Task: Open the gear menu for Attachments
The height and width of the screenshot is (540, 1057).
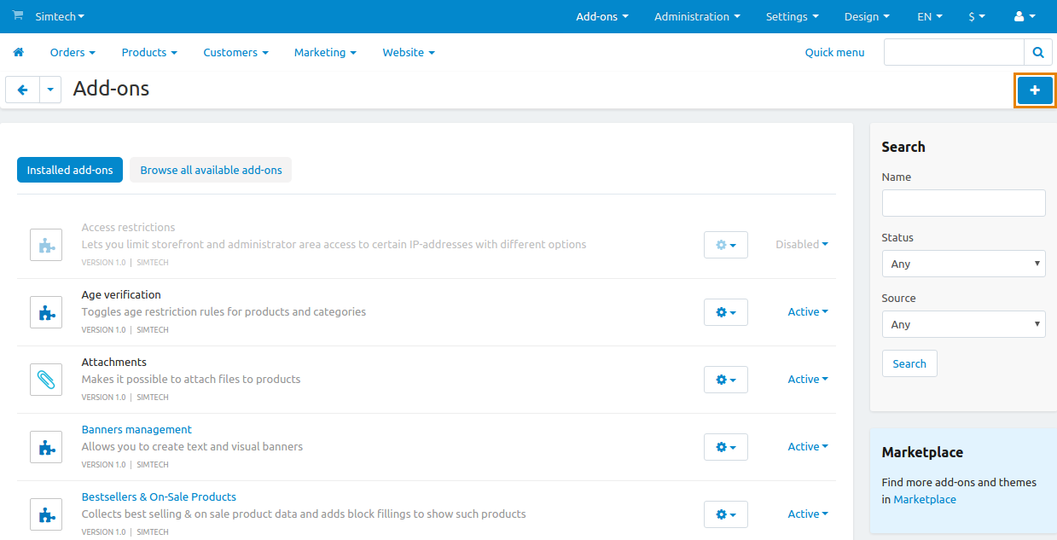Action: pyautogui.click(x=726, y=379)
